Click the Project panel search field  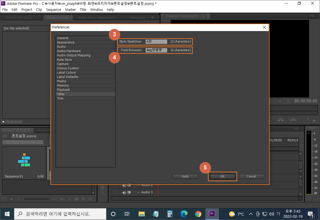[23, 142]
